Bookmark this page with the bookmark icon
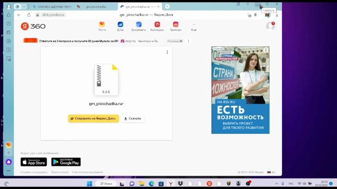The width and height of the screenshot is (337, 189). pos(255,15)
